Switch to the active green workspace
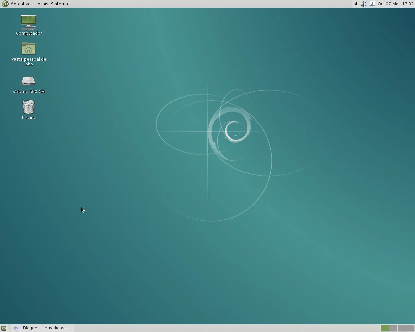 [x=385, y=328]
